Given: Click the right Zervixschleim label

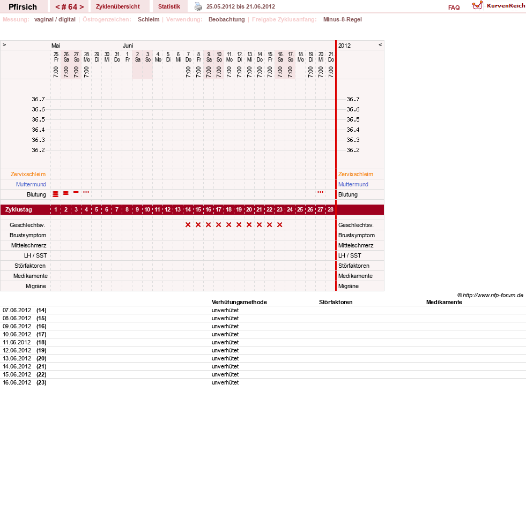Looking at the screenshot, I should 355,174.
